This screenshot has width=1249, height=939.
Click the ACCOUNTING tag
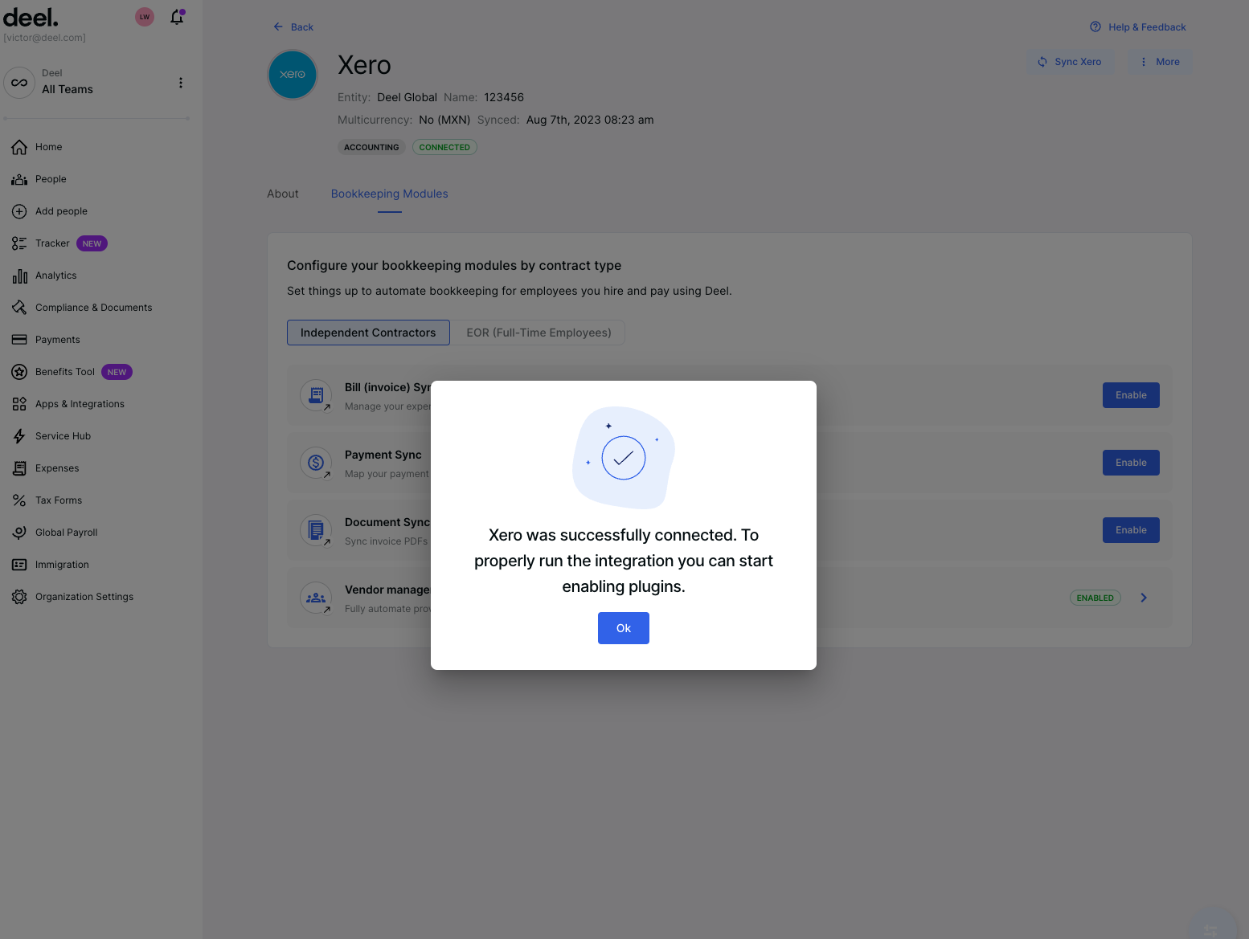click(x=371, y=147)
